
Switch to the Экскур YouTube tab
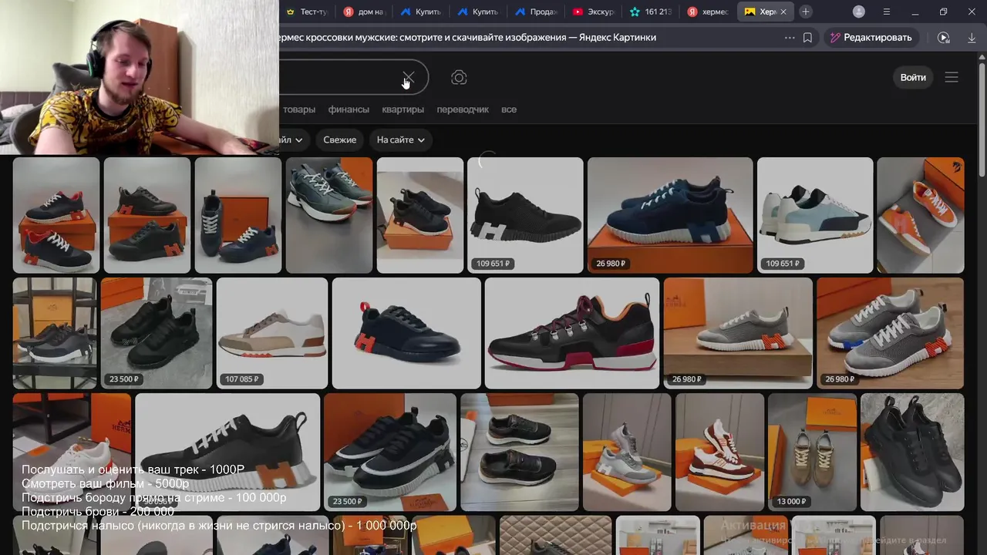pos(593,12)
